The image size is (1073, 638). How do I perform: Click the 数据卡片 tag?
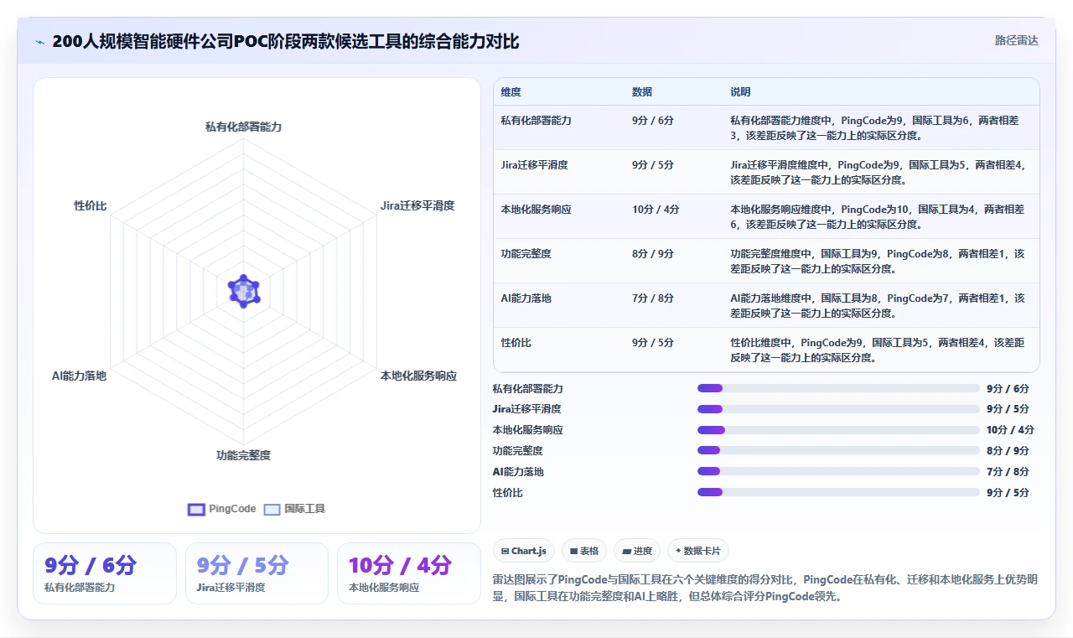(x=698, y=551)
